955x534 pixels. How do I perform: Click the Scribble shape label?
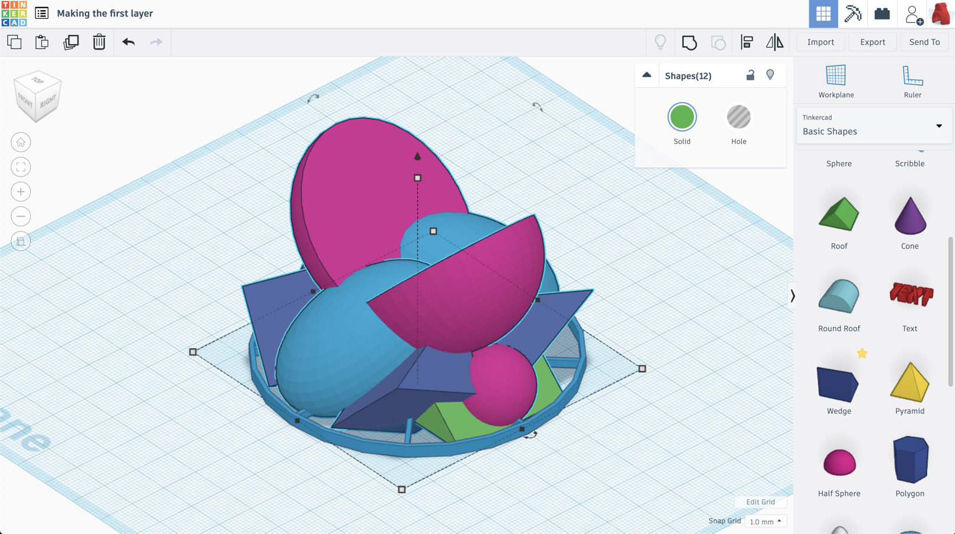tap(910, 164)
